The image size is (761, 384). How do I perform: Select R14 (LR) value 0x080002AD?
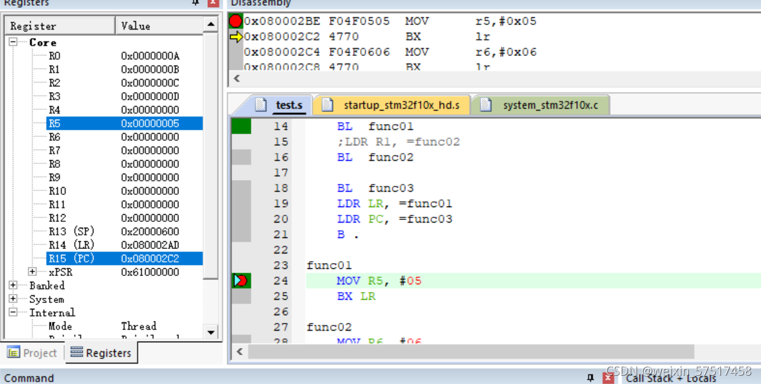[150, 245]
